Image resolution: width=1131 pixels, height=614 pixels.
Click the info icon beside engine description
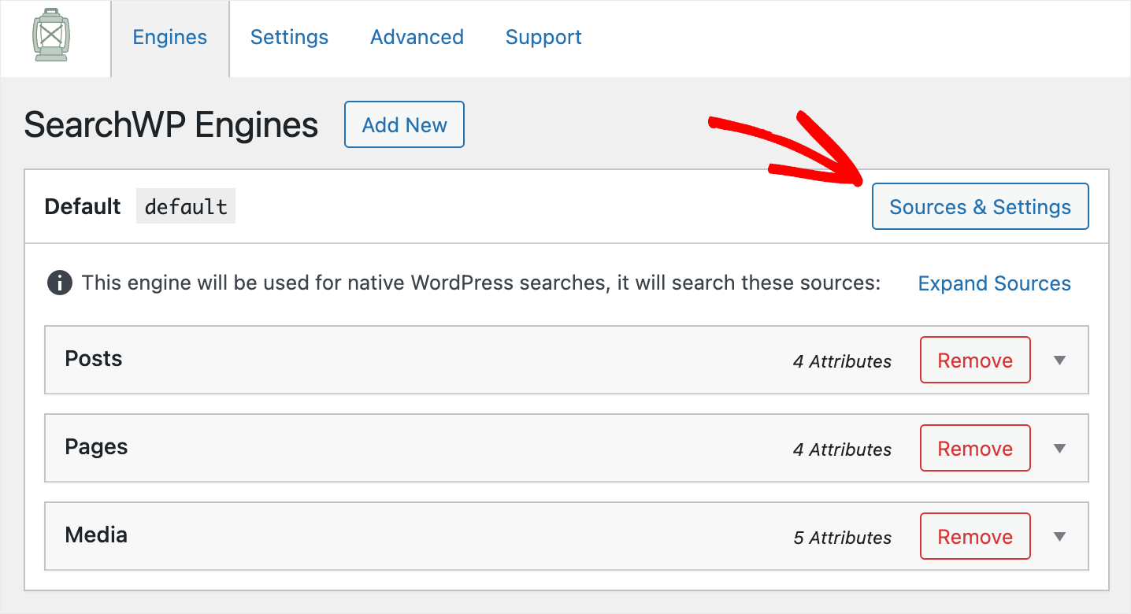click(60, 283)
